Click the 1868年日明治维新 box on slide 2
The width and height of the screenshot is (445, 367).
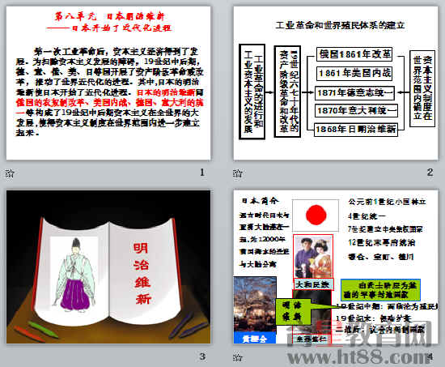coord(356,130)
